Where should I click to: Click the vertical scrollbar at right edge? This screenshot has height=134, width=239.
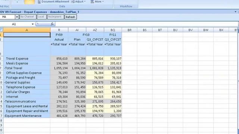238,80
